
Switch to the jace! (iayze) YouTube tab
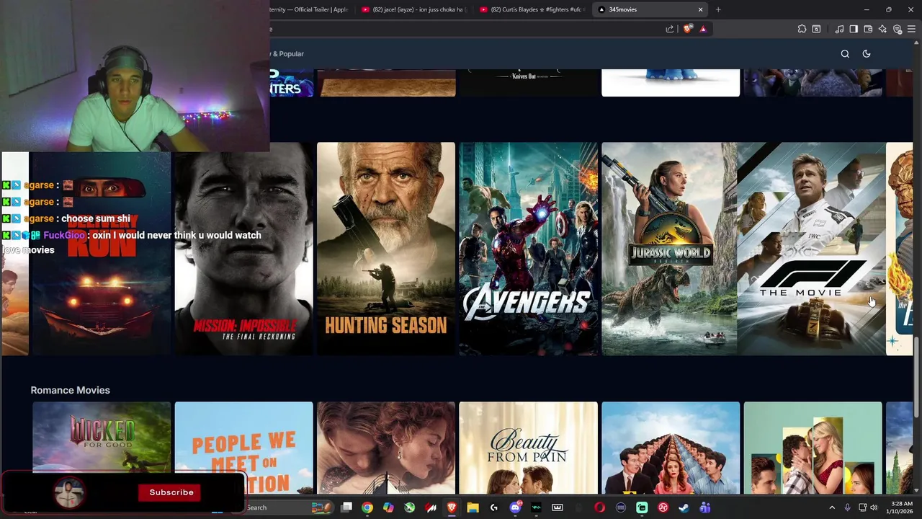[413, 9]
